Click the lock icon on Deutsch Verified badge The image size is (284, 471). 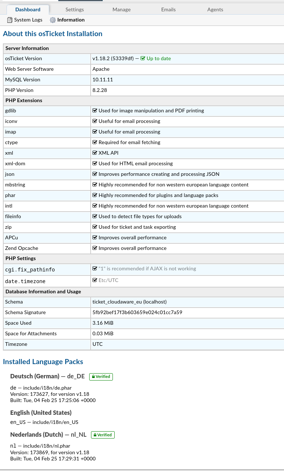coord(93,377)
